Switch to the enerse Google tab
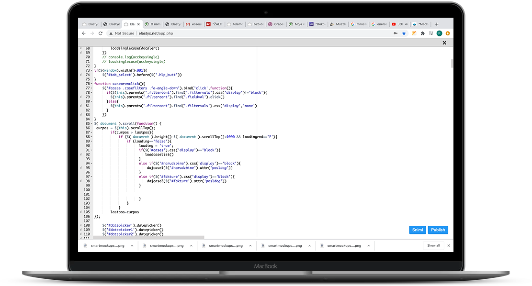532x286 pixels. pos(379,24)
